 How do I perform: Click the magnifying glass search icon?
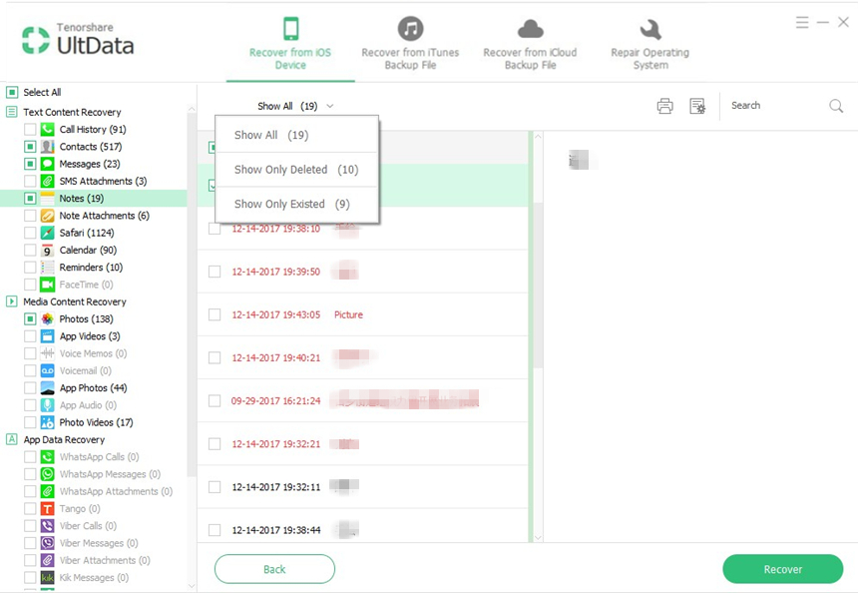(x=836, y=106)
